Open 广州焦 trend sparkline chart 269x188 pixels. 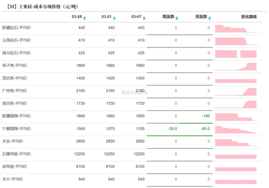[236, 92]
